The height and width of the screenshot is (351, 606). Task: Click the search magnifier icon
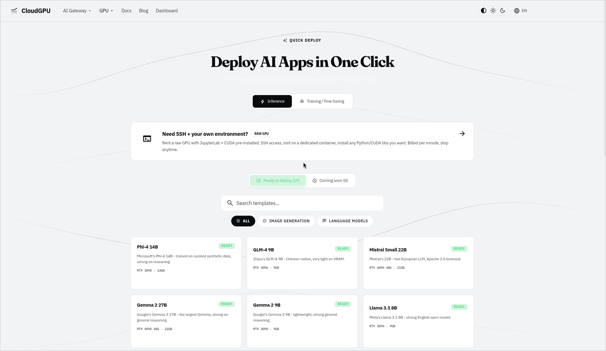click(x=230, y=203)
